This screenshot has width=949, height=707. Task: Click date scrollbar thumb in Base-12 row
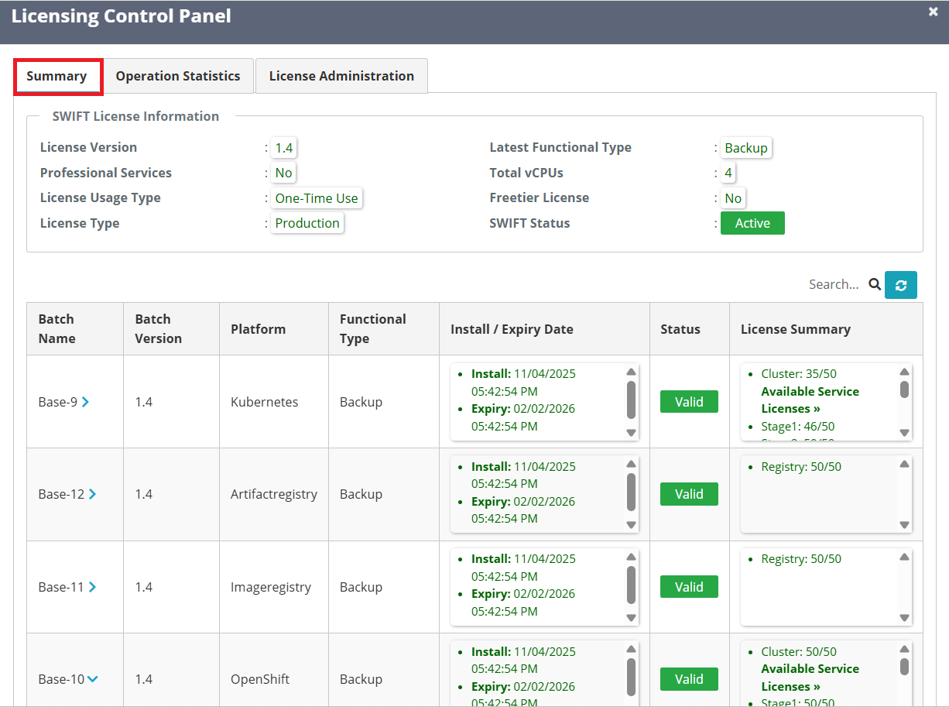(631, 492)
